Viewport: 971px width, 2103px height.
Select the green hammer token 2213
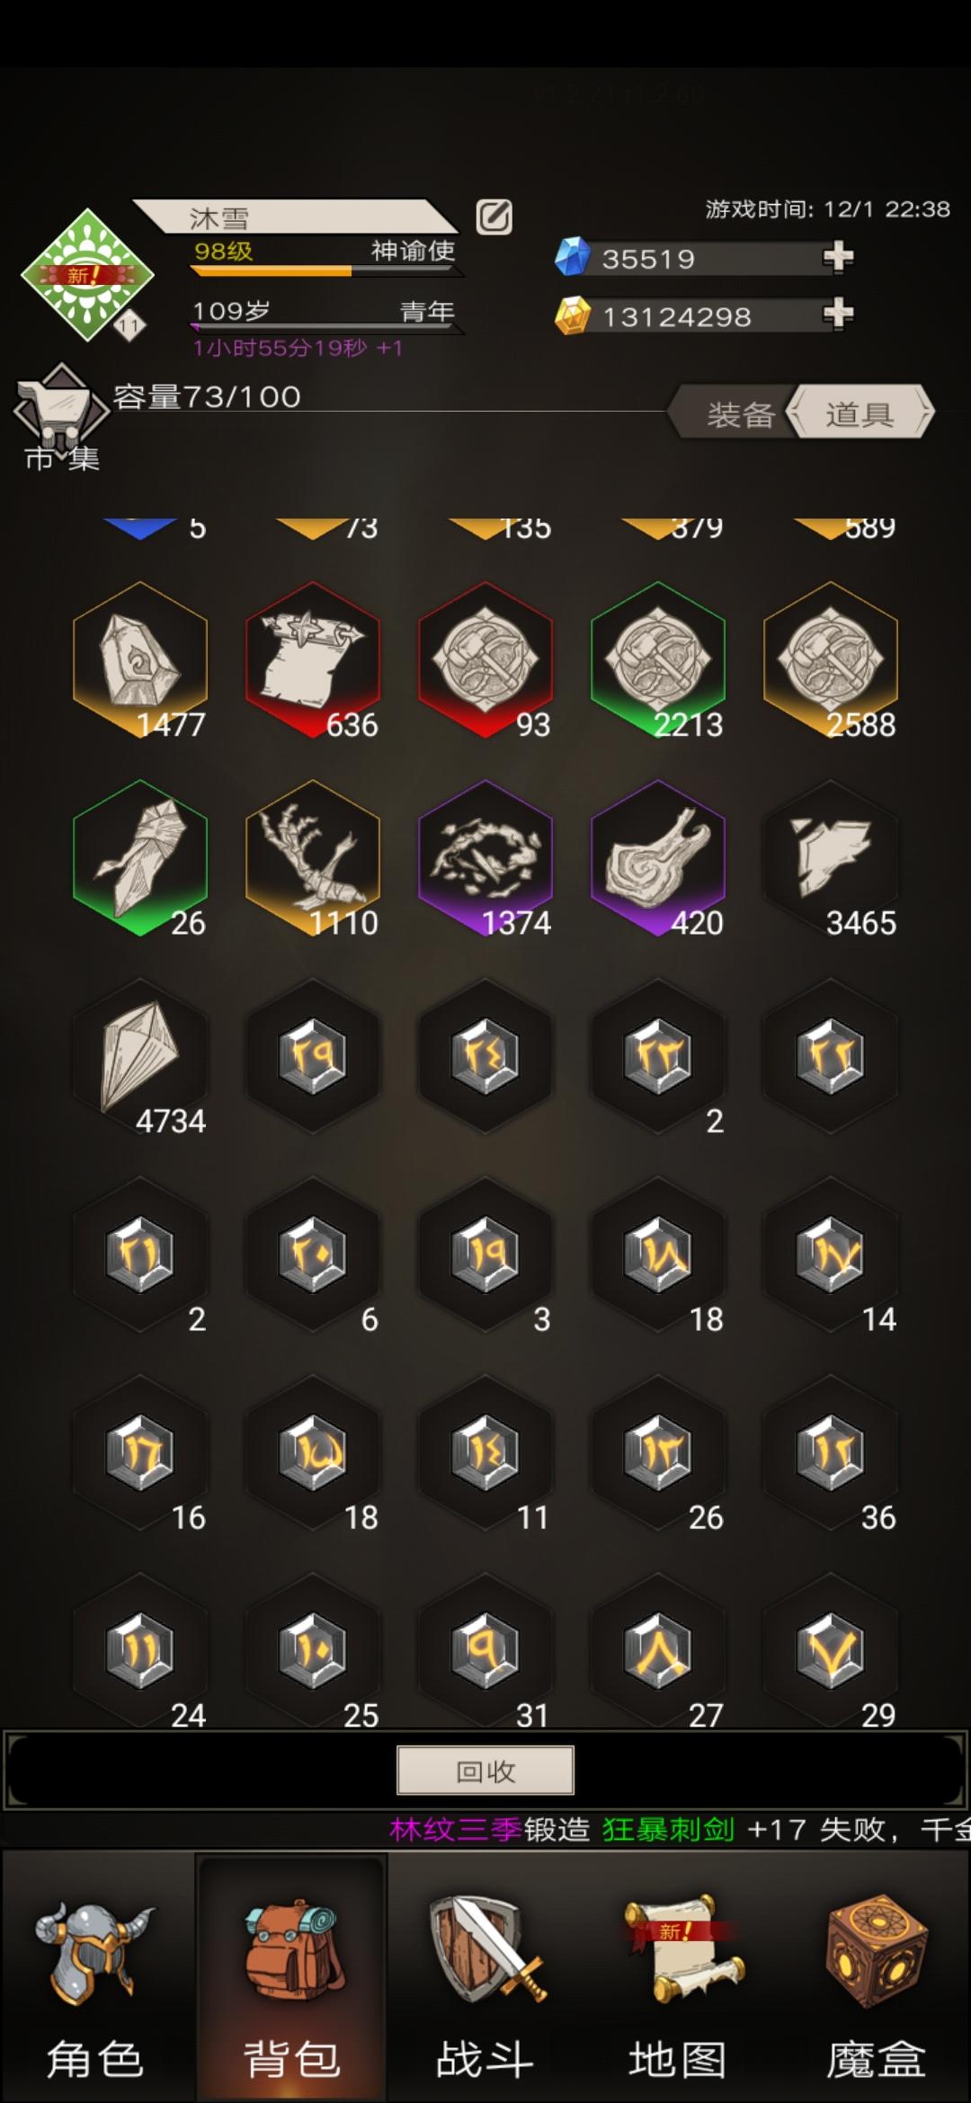tap(658, 661)
